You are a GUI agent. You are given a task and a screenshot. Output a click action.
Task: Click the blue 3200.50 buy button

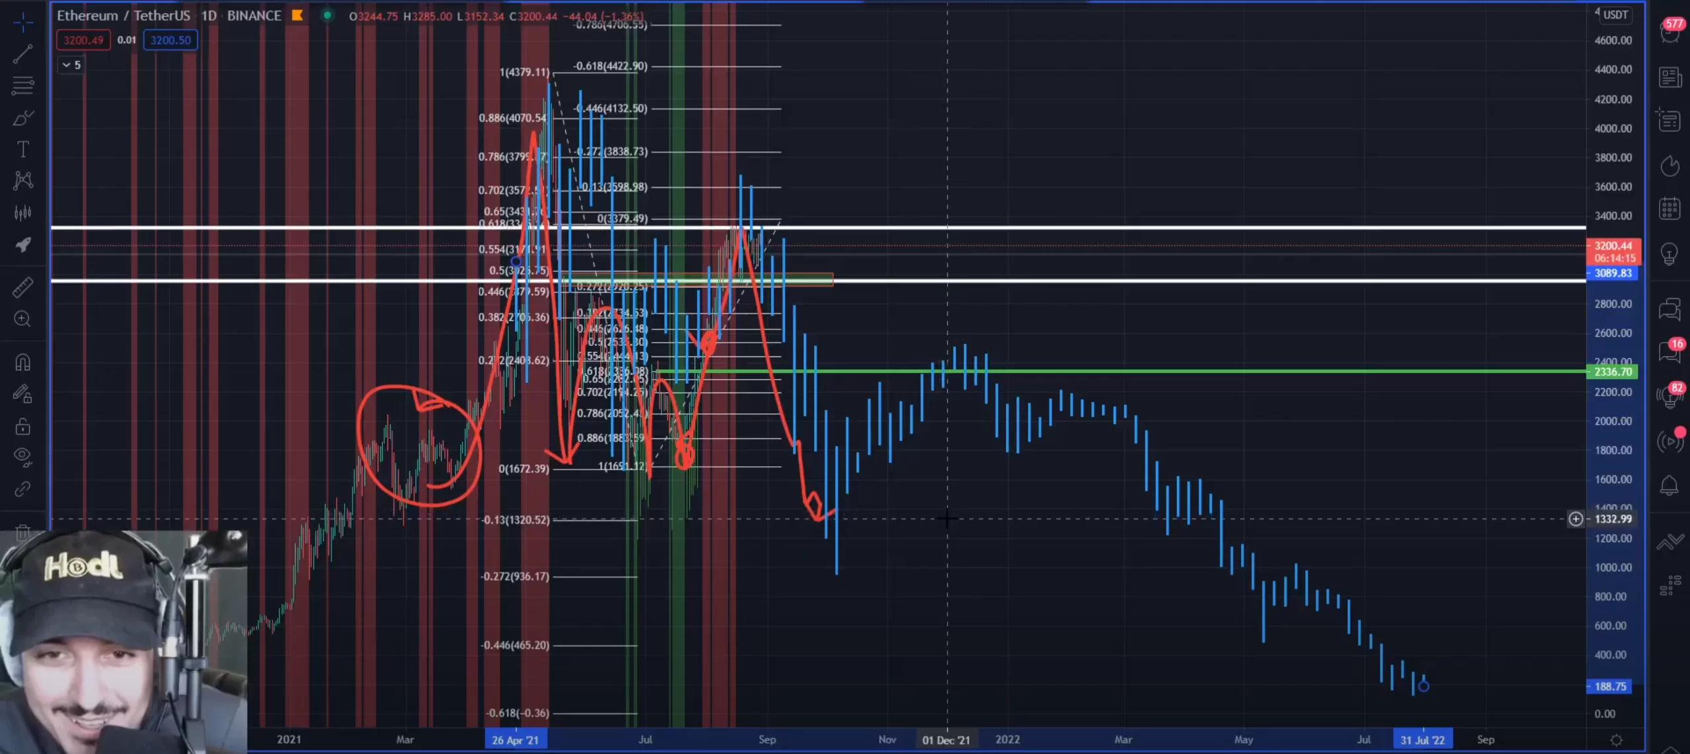(170, 40)
